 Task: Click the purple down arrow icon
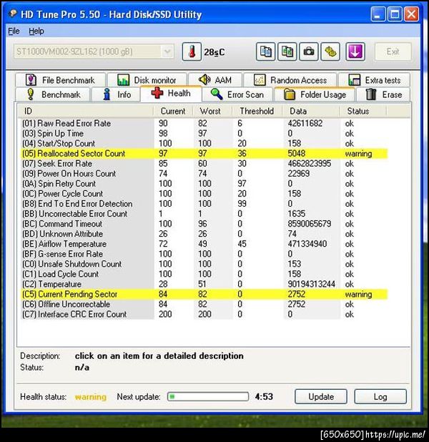355,52
